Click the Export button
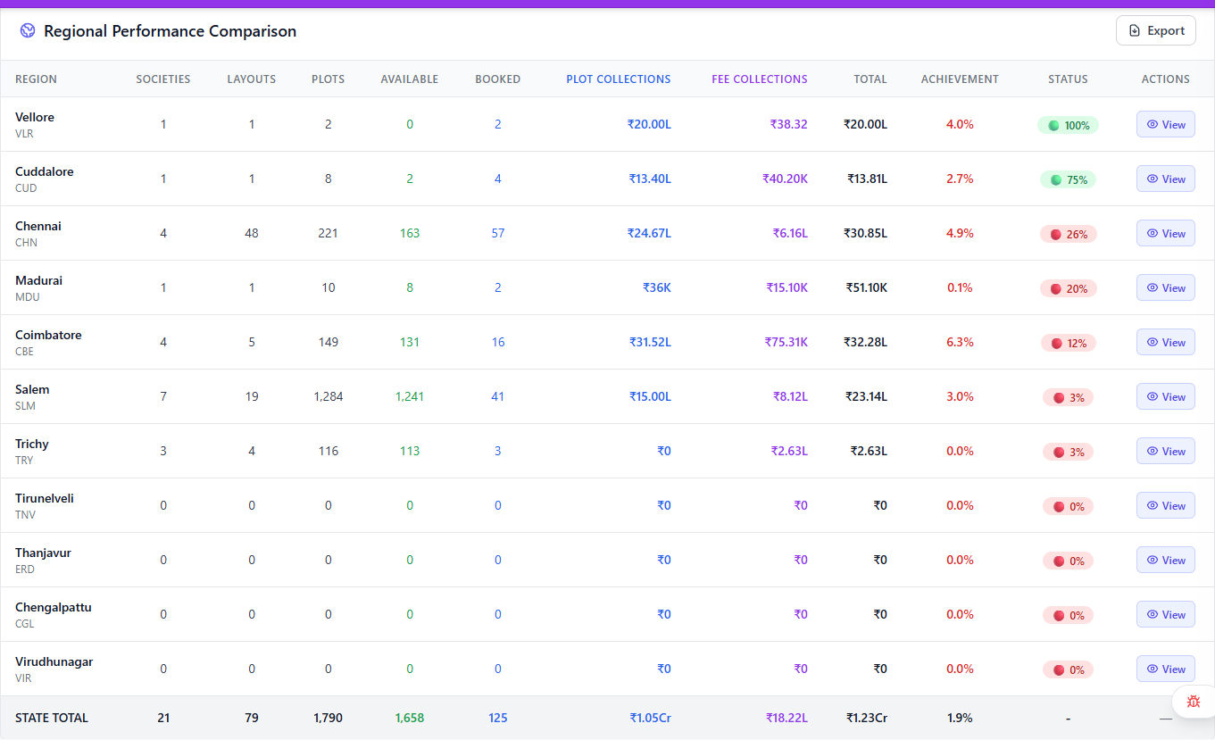Screen dimensions: 1215x740 (1155, 30)
